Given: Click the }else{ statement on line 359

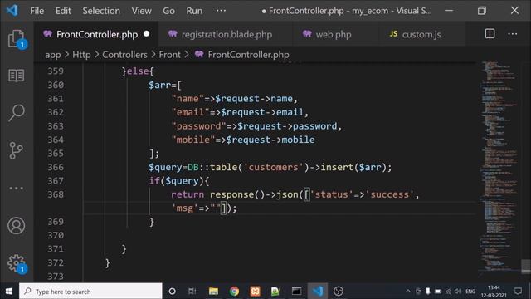Looking at the screenshot, I should pos(138,71).
